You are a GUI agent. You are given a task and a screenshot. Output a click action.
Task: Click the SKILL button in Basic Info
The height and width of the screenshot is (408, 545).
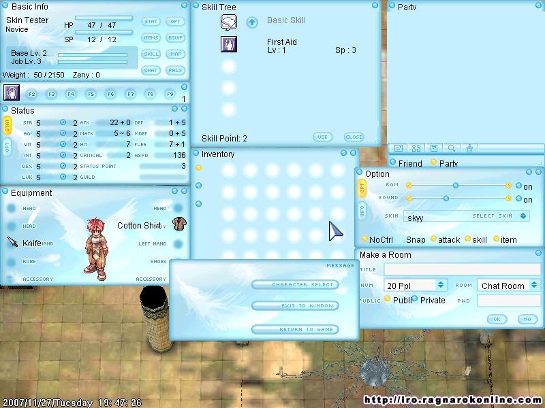pos(151,54)
